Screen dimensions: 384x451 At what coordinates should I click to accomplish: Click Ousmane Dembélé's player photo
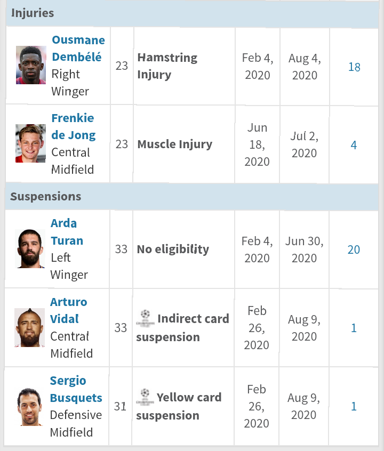pyautogui.click(x=31, y=65)
